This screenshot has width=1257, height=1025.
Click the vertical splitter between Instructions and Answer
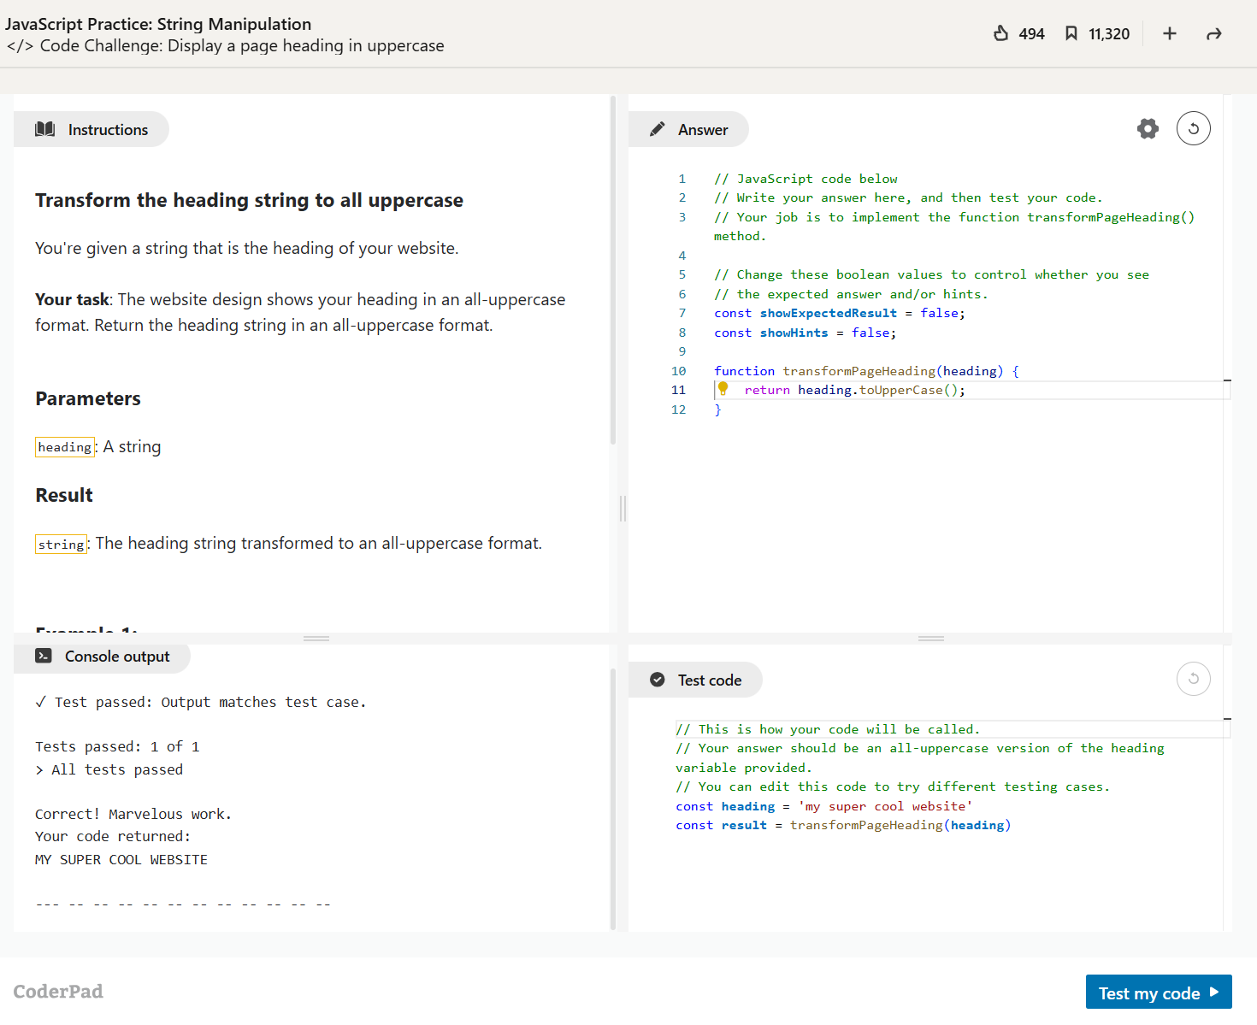coord(623,509)
